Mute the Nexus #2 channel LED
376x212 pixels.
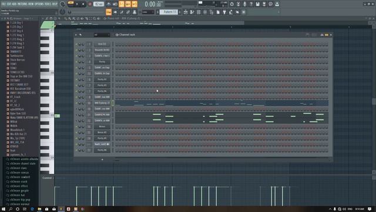[x=76, y=132]
